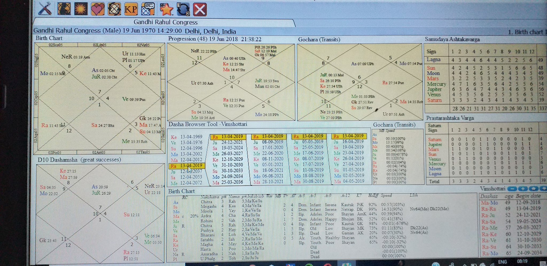Click the Ra-Ke 12-10-2029 Vimshottari row
The image size is (547, 266).
511,234
